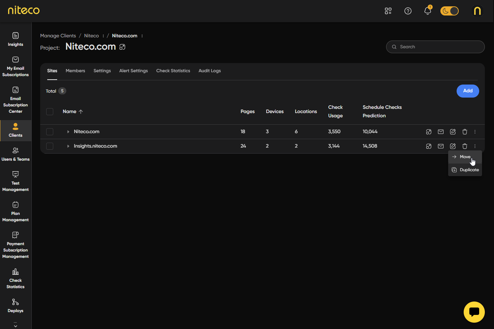Click email icon for Insights.niteco.com row

441,146
